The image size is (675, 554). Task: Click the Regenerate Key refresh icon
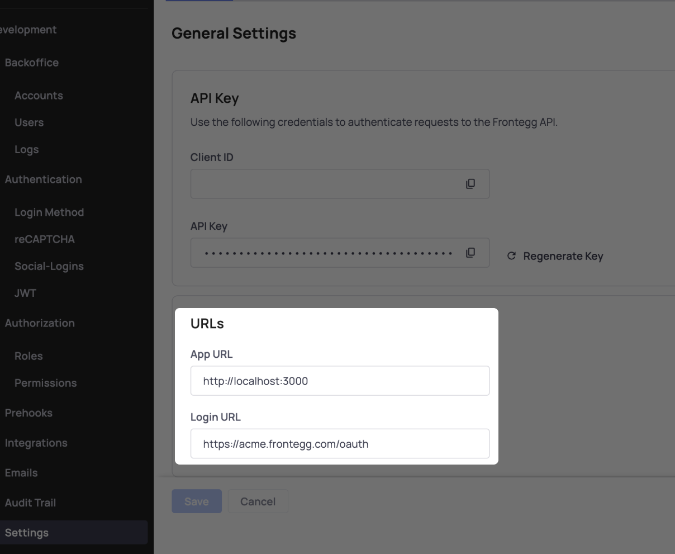(511, 256)
